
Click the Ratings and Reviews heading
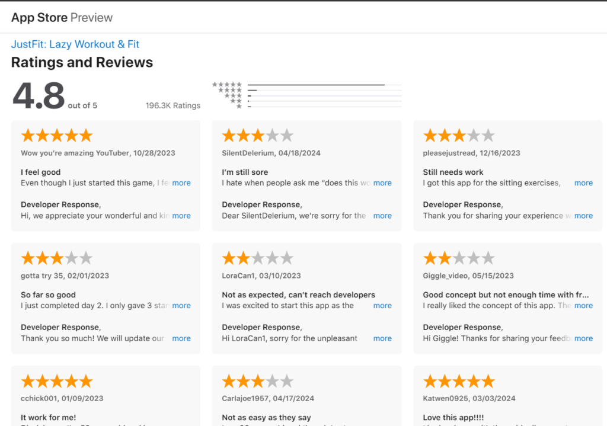82,62
